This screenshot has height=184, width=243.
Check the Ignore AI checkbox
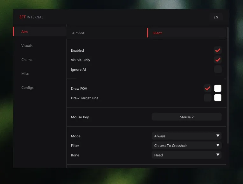[218, 69]
